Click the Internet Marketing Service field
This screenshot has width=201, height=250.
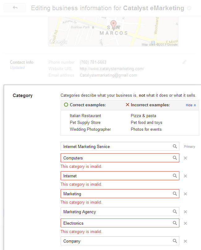[120, 146]
